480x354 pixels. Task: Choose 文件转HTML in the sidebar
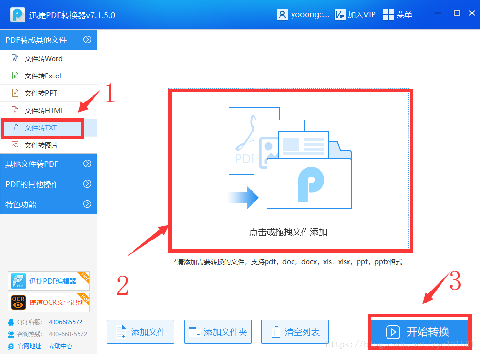tap(49, 110)
